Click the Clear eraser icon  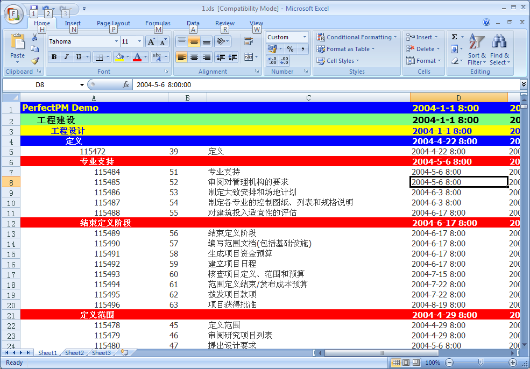[455, 61]
